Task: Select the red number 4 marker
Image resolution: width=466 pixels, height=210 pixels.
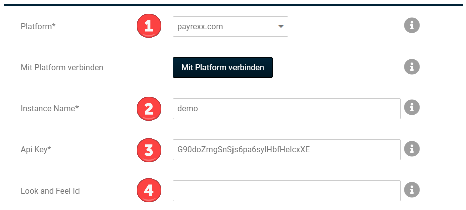Action: (149, 190)
